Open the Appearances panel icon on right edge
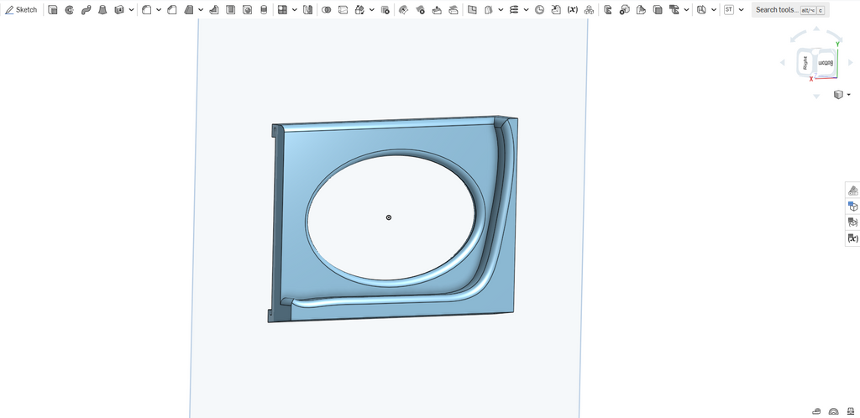This screenshot has width=860, height=418. pos(853,191)
